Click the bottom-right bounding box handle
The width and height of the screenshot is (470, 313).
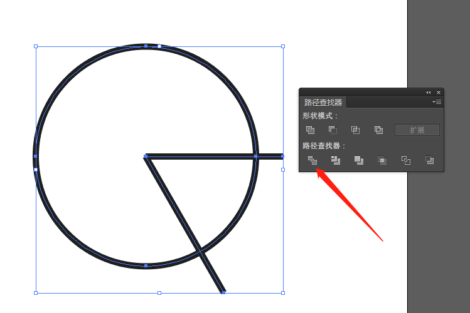(x=283, y=293)
